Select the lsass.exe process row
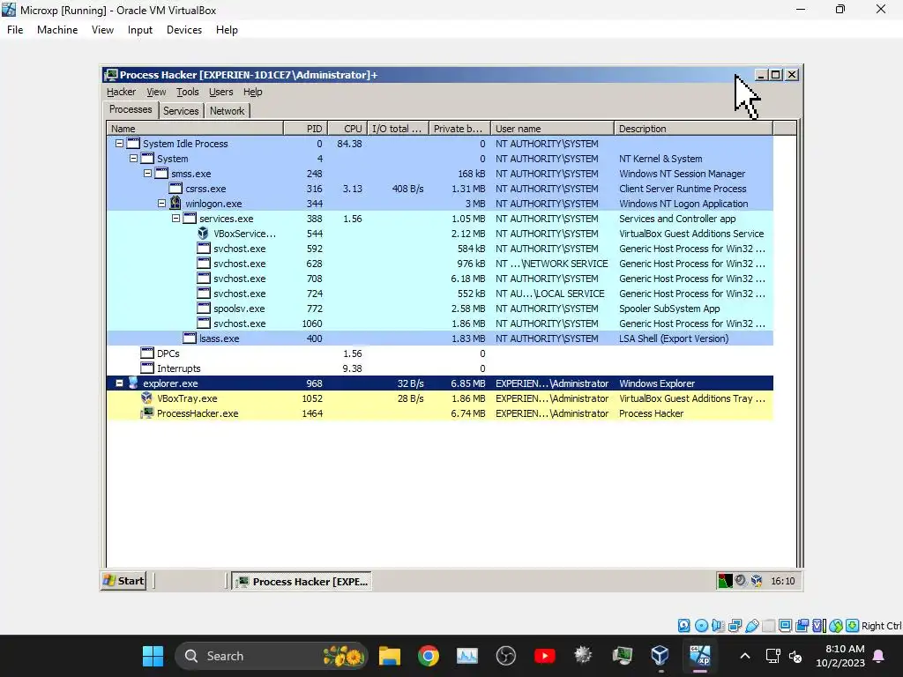The image size is (903, 677). pos(440,338)
